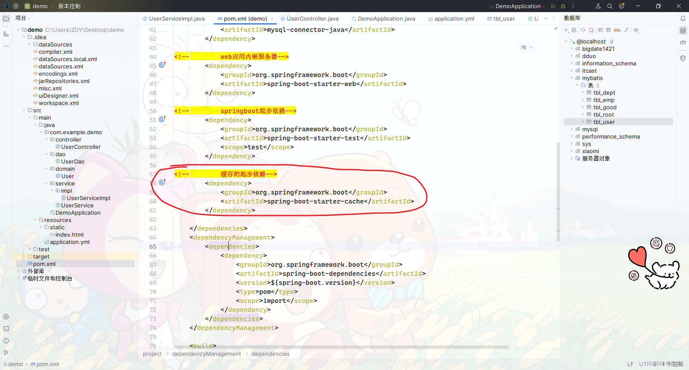This screenshot has width=689, height=370.
Task: Open the 项目 view selector dropdown
Action: tap(23, 18)
